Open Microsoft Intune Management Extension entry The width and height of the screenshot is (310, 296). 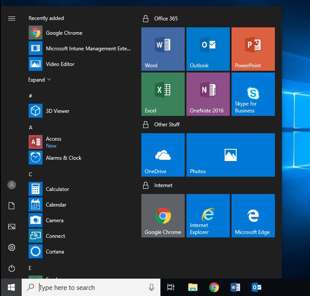click(80, 48)
